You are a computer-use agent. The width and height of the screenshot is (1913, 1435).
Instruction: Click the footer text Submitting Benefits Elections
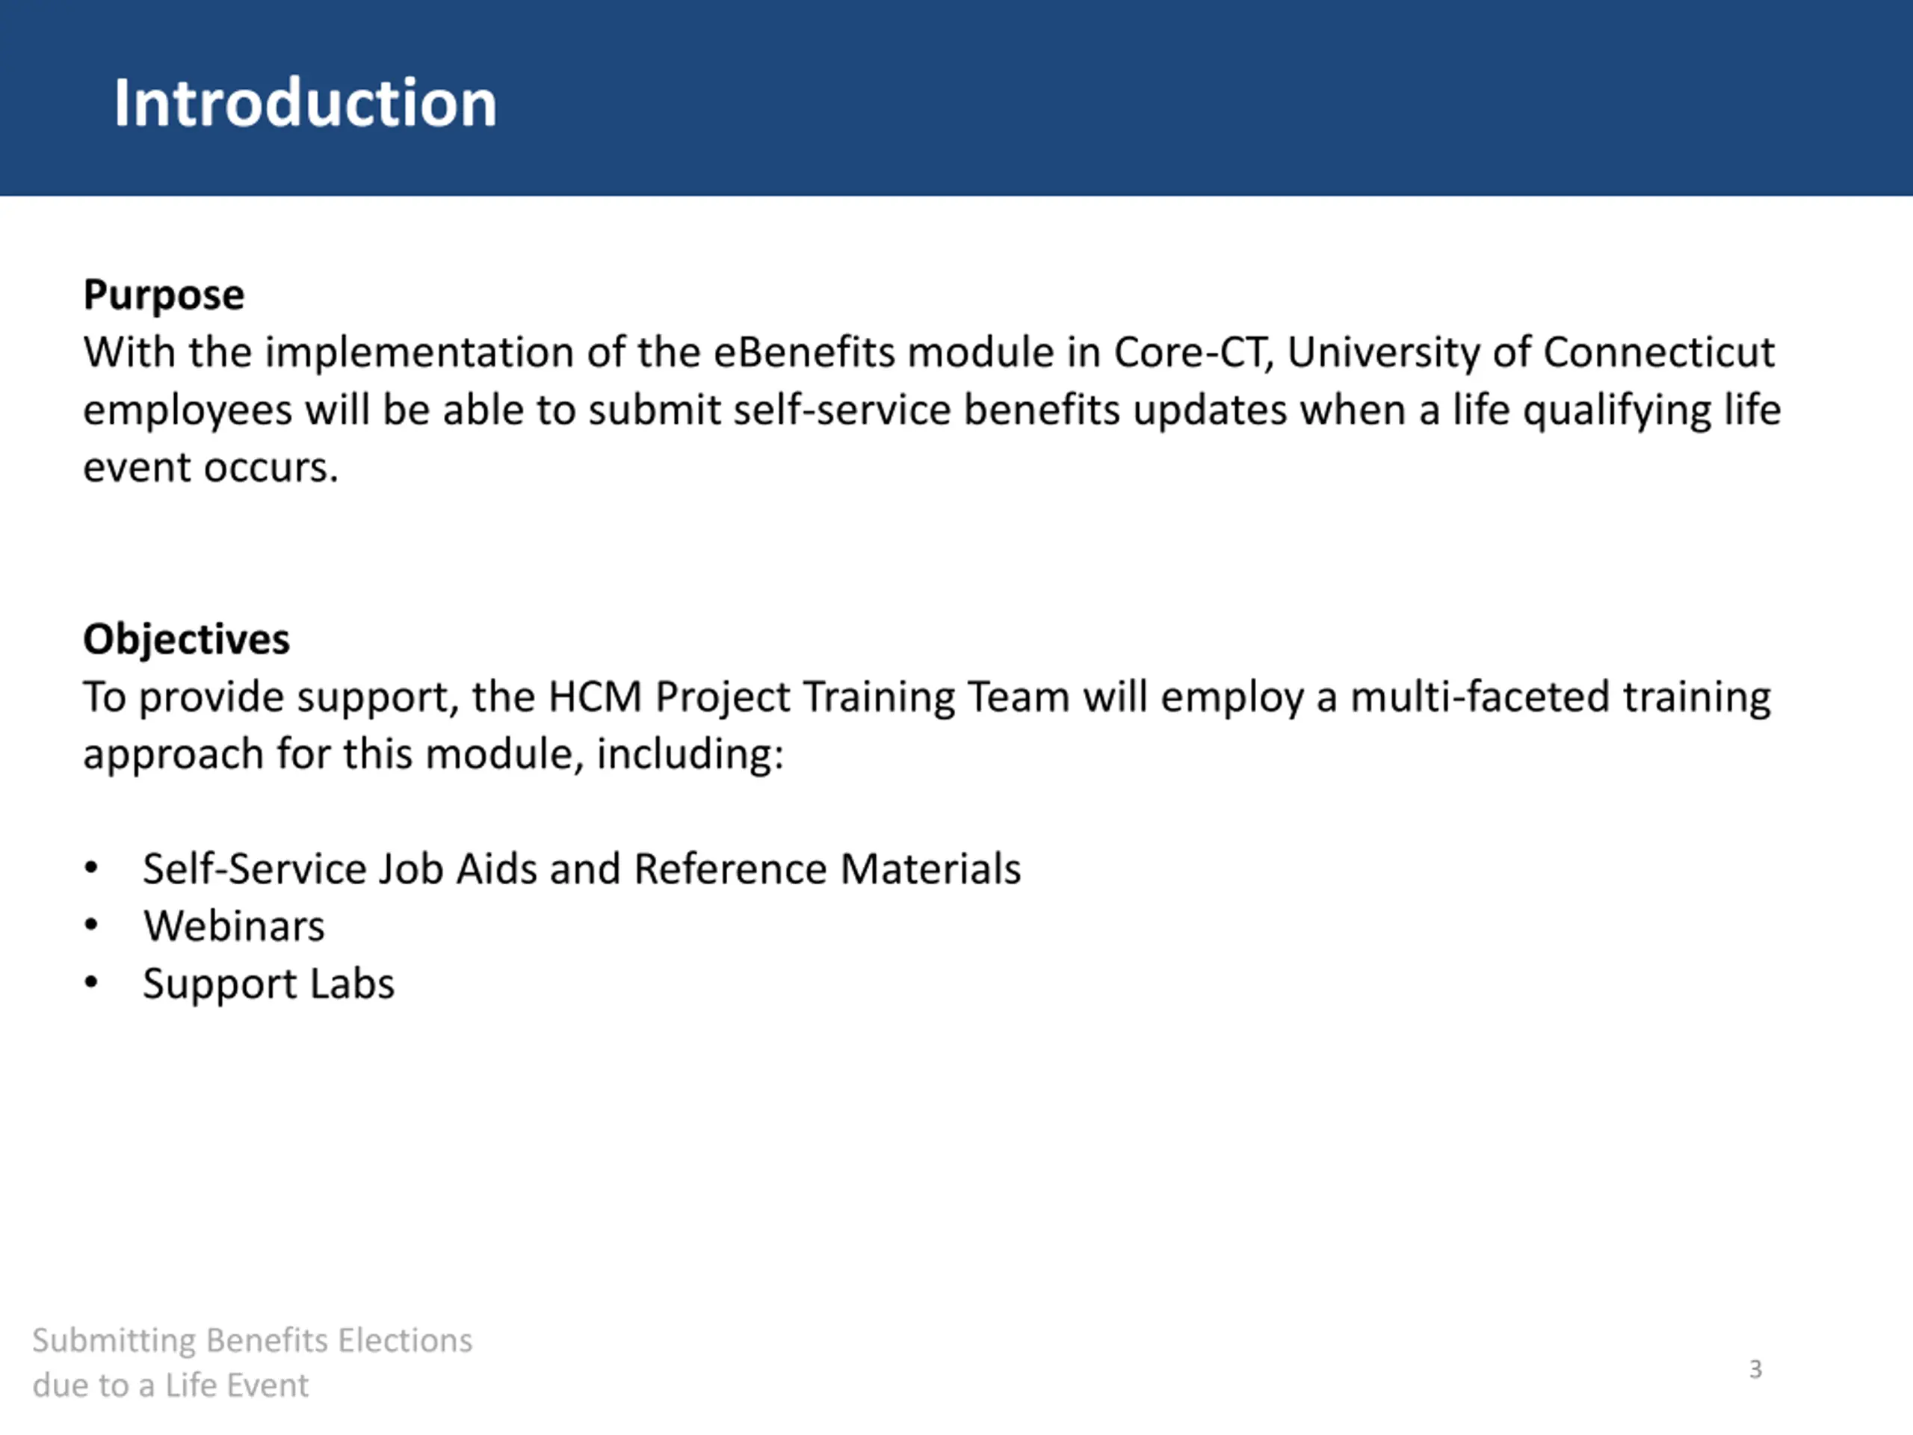[253, 1340]
